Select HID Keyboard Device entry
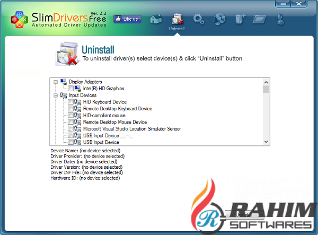 (105, 102)
